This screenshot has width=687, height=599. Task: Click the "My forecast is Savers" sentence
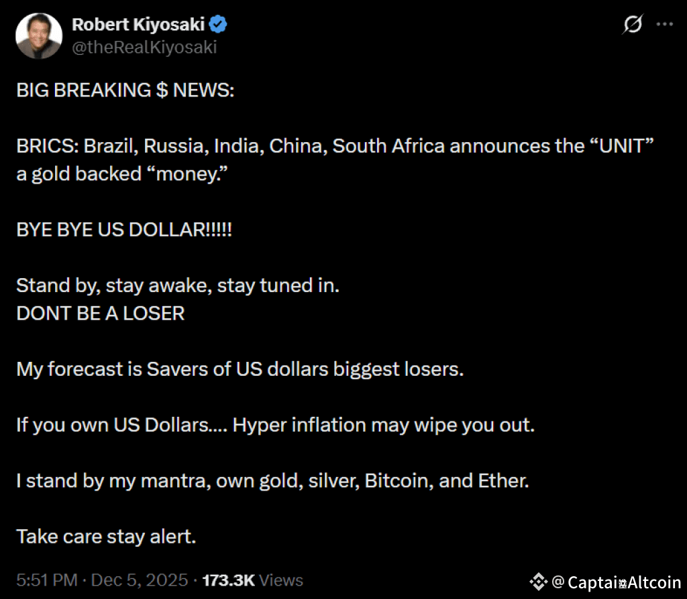click(x=240, y=369)
